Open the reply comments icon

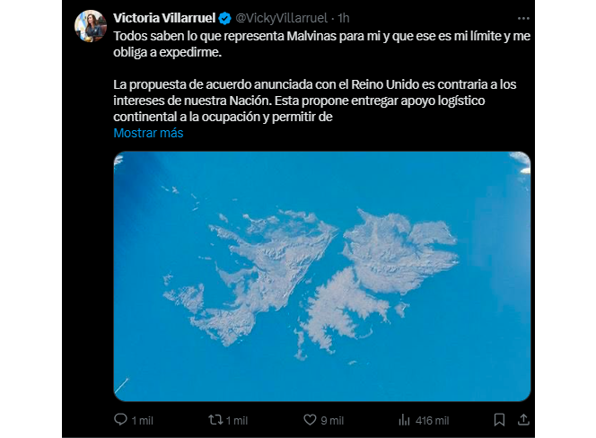tap(120, 420)
